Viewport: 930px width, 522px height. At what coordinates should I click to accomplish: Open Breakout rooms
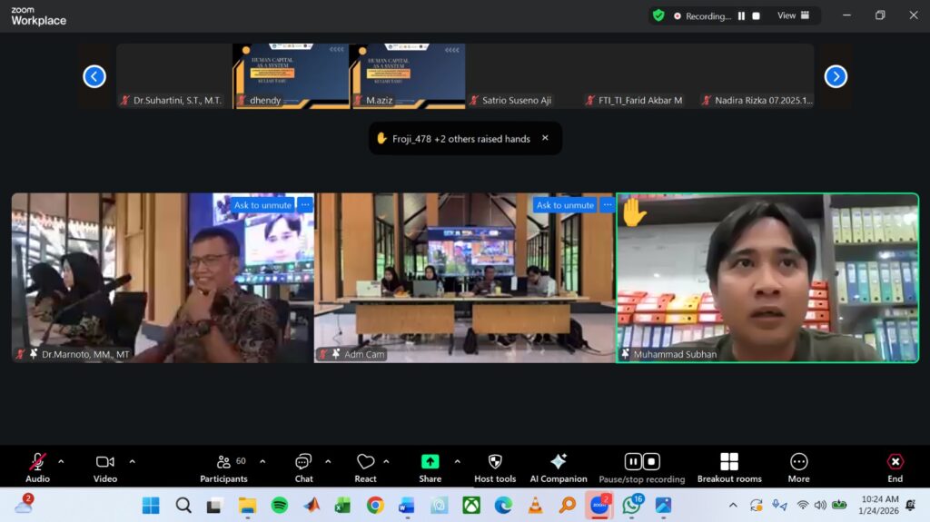tap(729, 462)
